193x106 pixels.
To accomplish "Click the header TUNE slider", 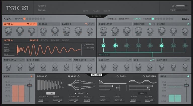I will (x=182, y=10).
